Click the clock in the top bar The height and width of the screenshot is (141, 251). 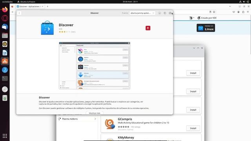point(130,2)
